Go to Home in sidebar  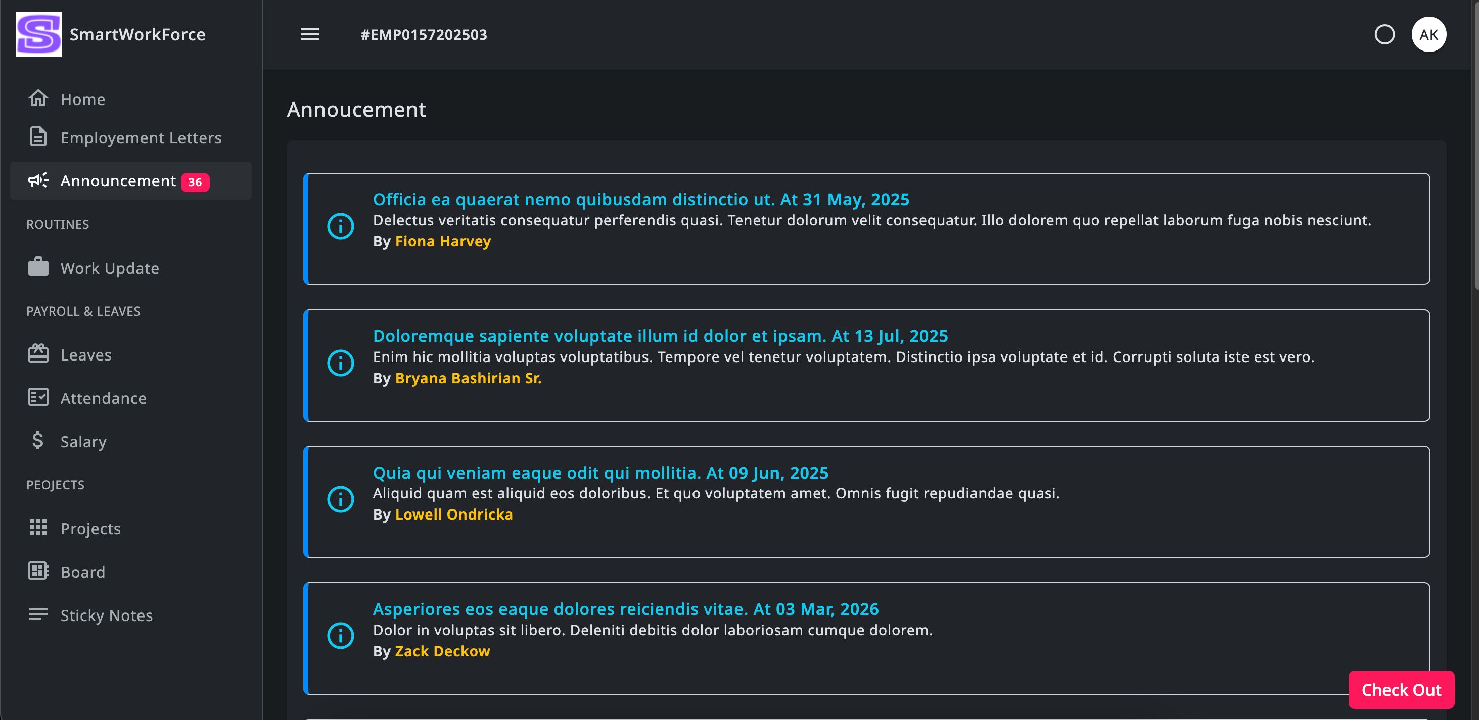pyautogui.click(x=83, y=99)
